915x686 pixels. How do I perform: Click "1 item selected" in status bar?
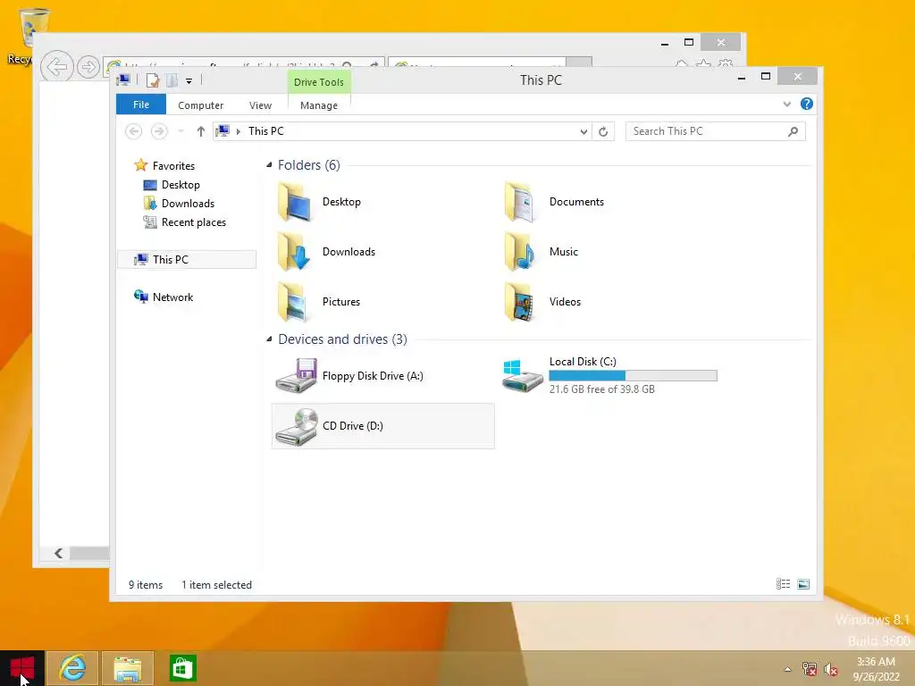[216, 584]
